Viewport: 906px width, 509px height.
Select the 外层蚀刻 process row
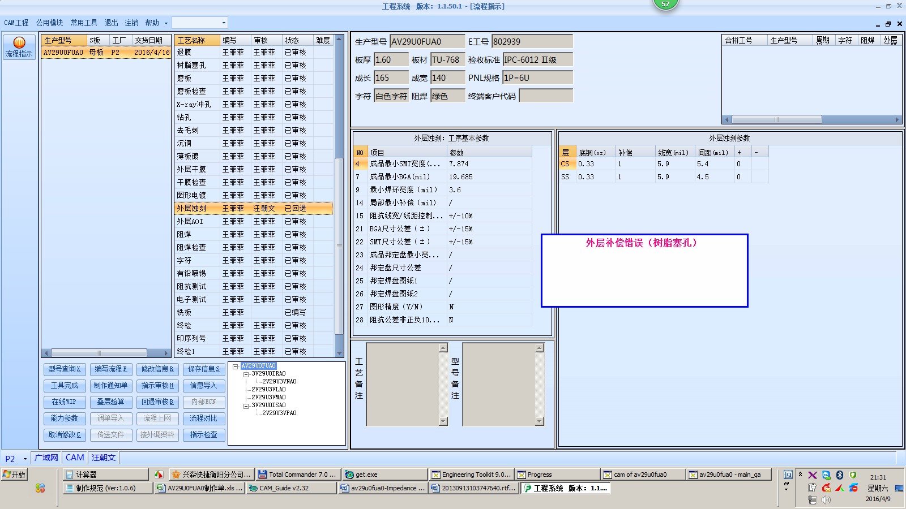click(254, 209)
